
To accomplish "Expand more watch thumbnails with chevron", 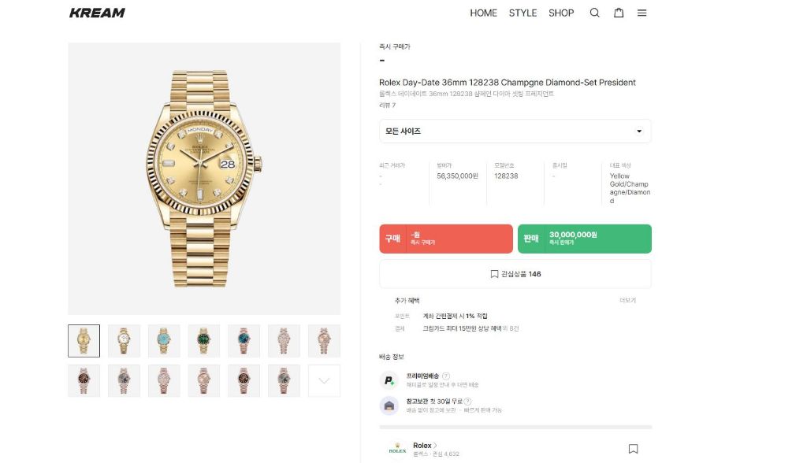I will pyautogui.click(x=324, y=381).
